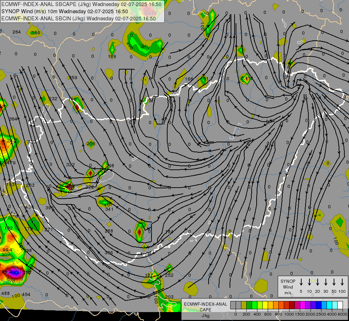Click the SBCAPE title line in the header
This screenshot has width=349, height=321.
pos(82,4)
